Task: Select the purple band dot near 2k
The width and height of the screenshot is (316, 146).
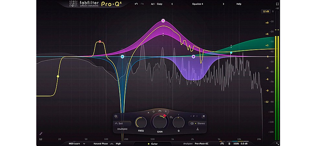Action: tap(194, 57)
